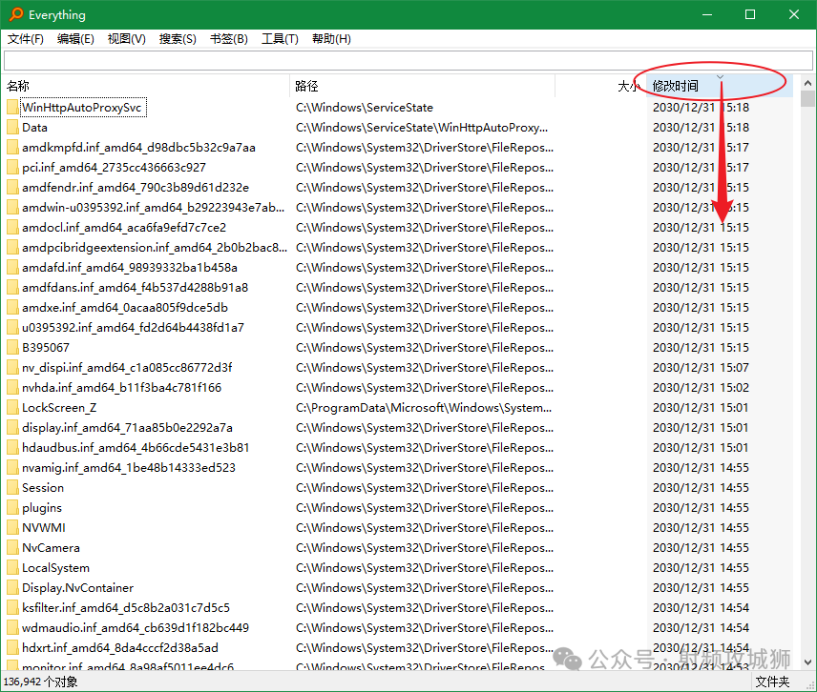Select amdfendr.inf_amd64_790c3b89d61d232e entry
The width and height of the screenshot is (817, 692).
pyautogui.click(x=136, y=188)
